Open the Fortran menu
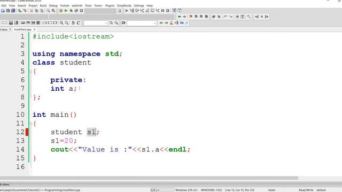Image resolution: width=342 pixels, height=192 pixels. point(65,5)
